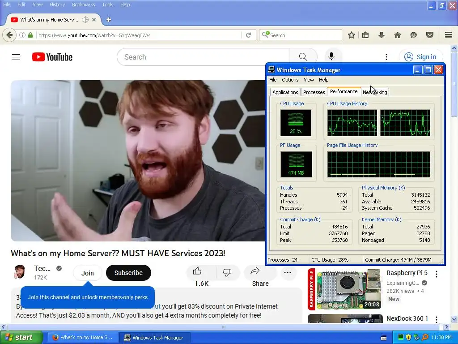The image size is (458, 344).
Task: Open the Firefox View menu
Action: tap(38, 4)
